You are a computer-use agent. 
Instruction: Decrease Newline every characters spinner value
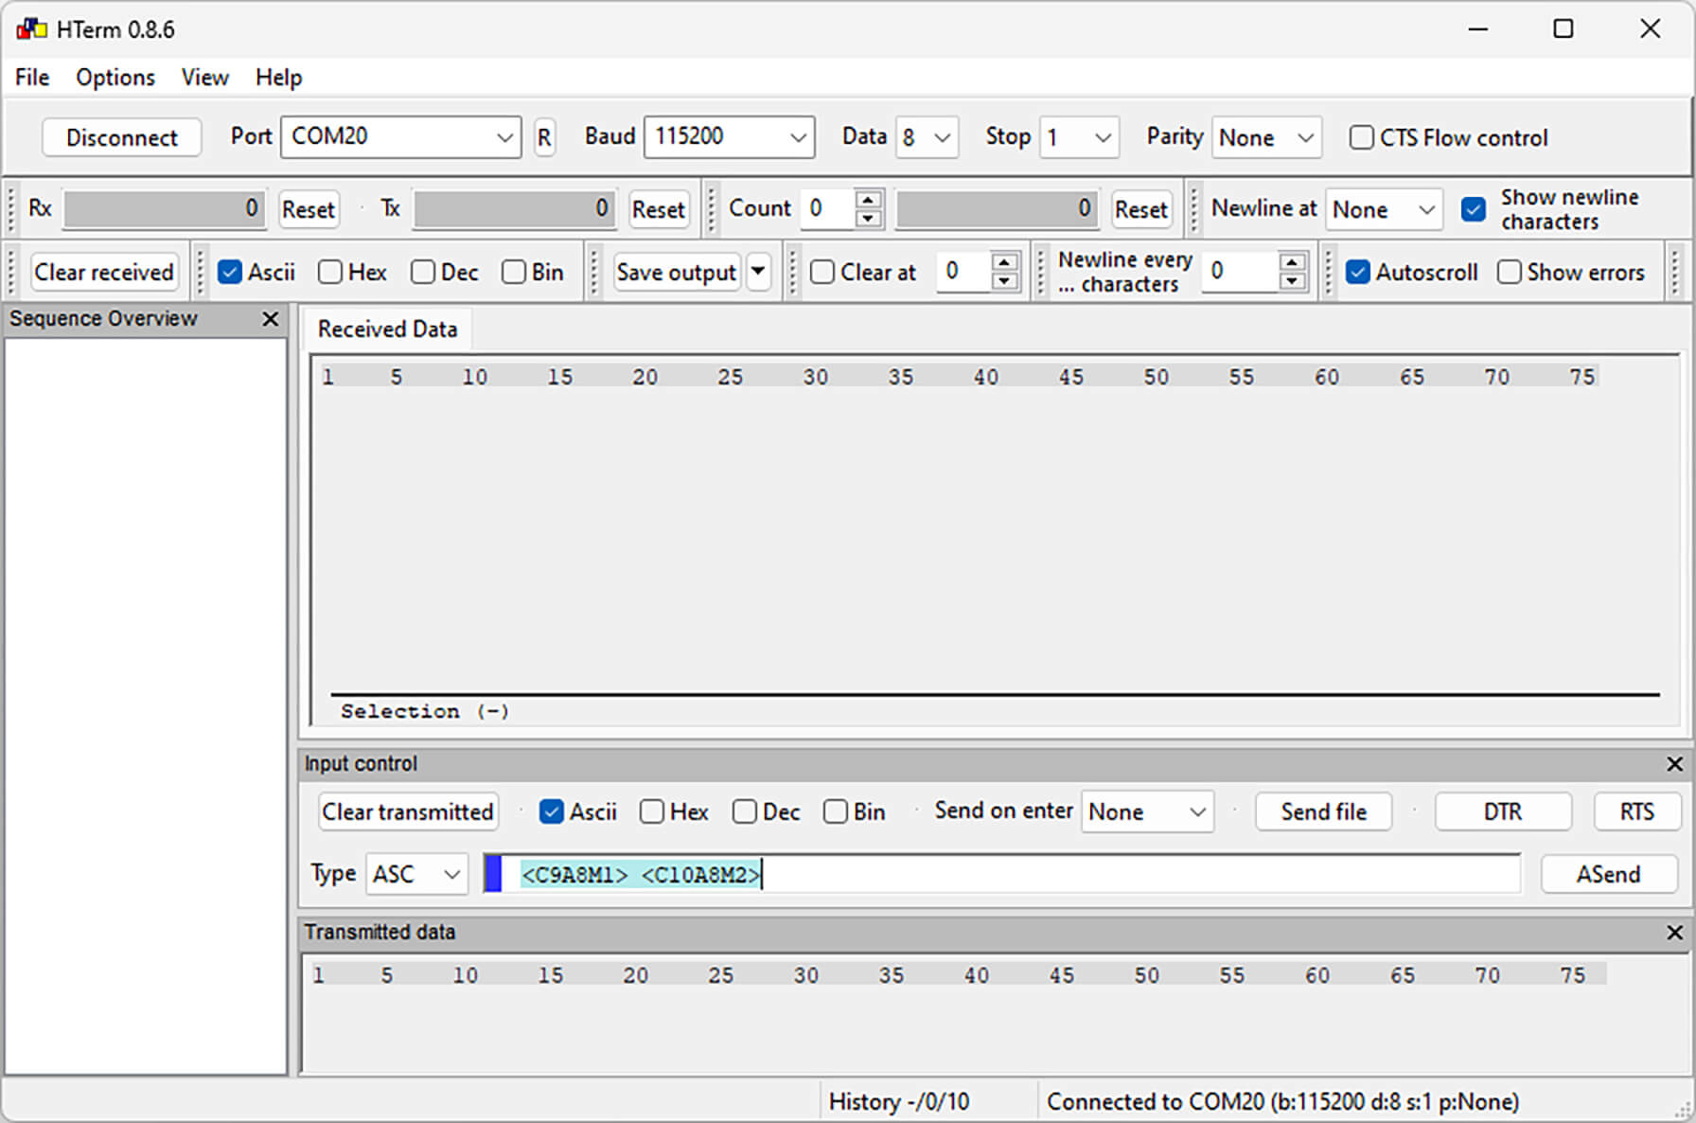[1292, 282]
